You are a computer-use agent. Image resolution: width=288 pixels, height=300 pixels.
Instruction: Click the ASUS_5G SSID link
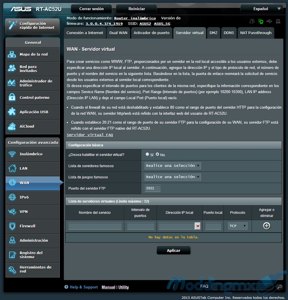[x=162, y=24]
